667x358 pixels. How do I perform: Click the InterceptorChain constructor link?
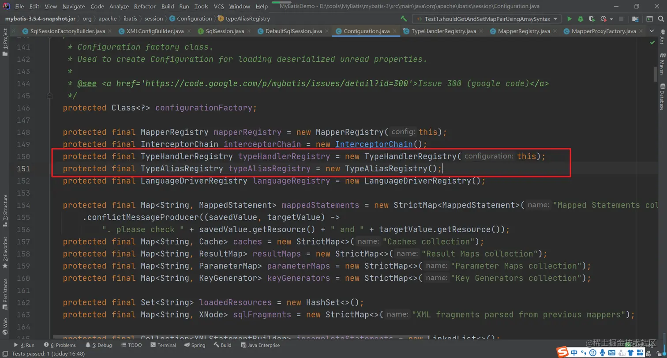pos(374,144)
